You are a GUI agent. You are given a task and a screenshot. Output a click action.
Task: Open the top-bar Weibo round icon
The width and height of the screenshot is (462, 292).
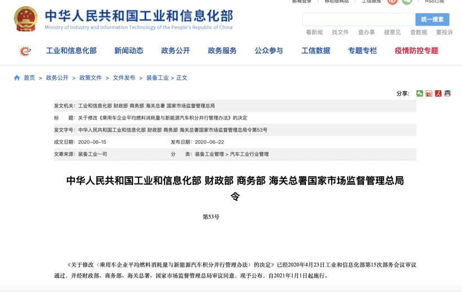point(393,2)
